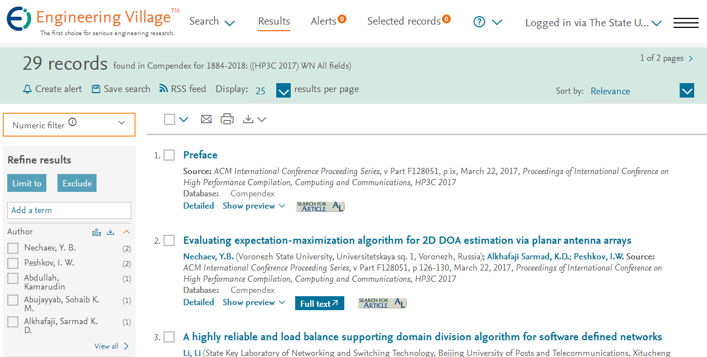The image size is (707, 357).
Task: Tick the checkbox for the Preface record
Action: 169,155
